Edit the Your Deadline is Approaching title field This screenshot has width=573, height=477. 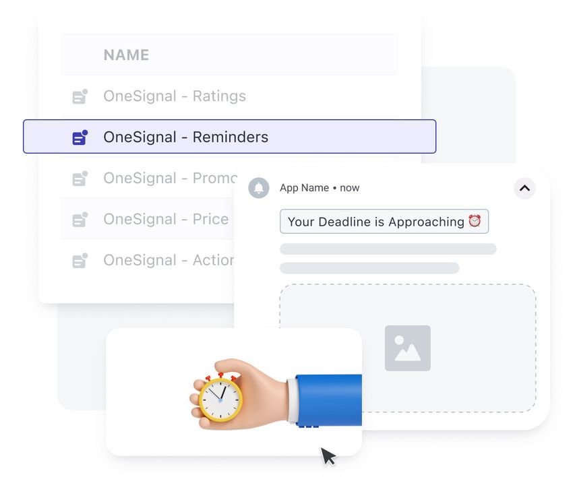point(384,222)
